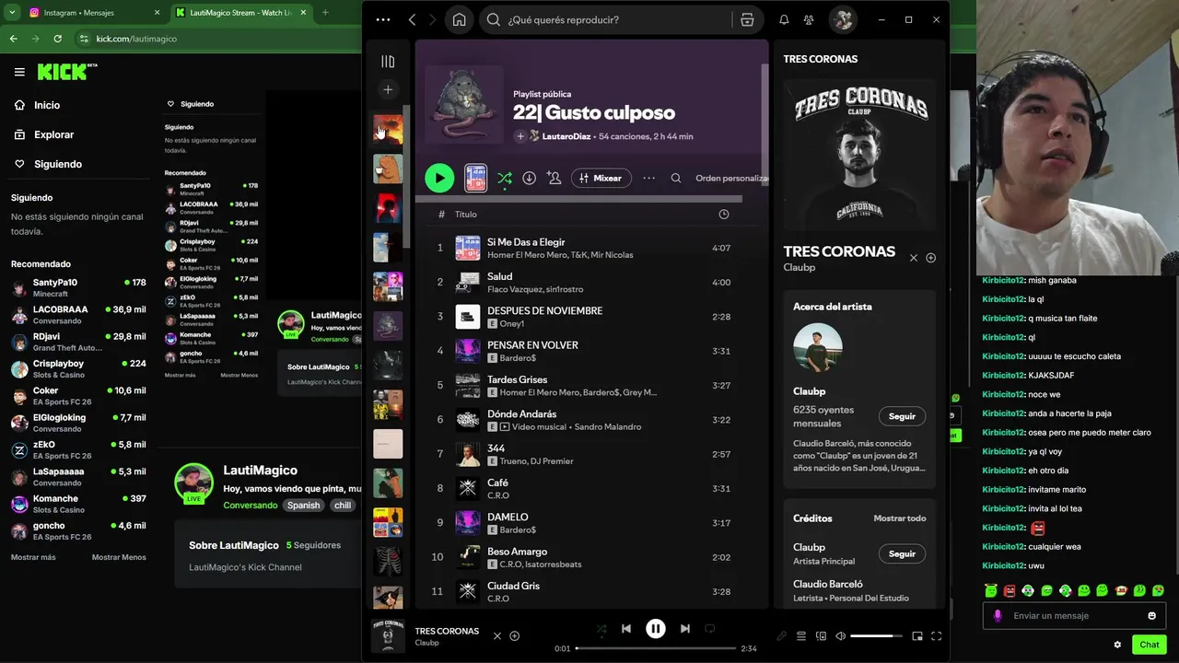Pause the current song

655,629
